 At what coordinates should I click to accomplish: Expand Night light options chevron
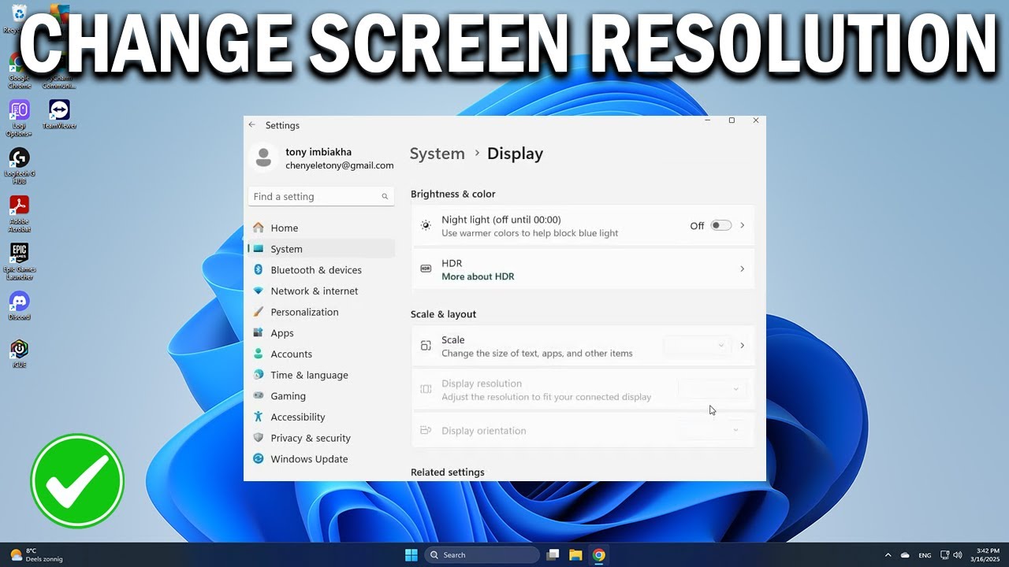pyautogui.click(x=742, y=225)
